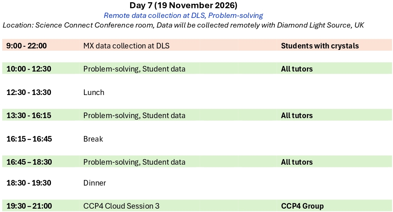The width and height of the screenshot is (393, 212).
Task: Click the Dinner entry
Action: click(94, 183)
